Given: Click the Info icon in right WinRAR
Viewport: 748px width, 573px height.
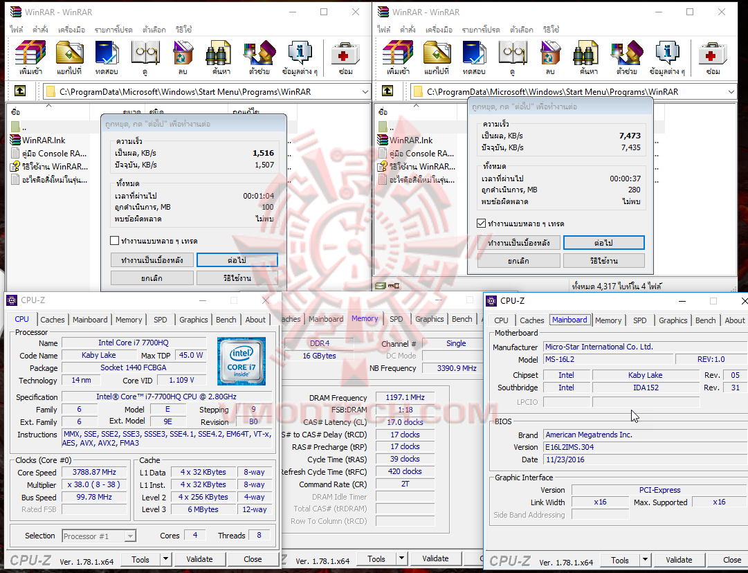Looking at the screenshot, I should (667, 57).
